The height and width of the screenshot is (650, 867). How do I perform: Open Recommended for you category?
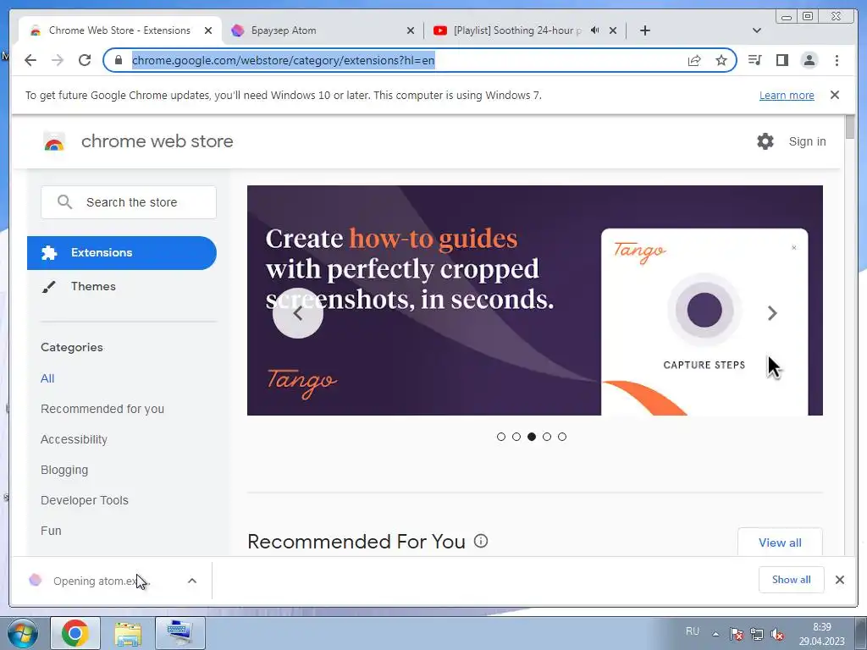click(102, 409)
